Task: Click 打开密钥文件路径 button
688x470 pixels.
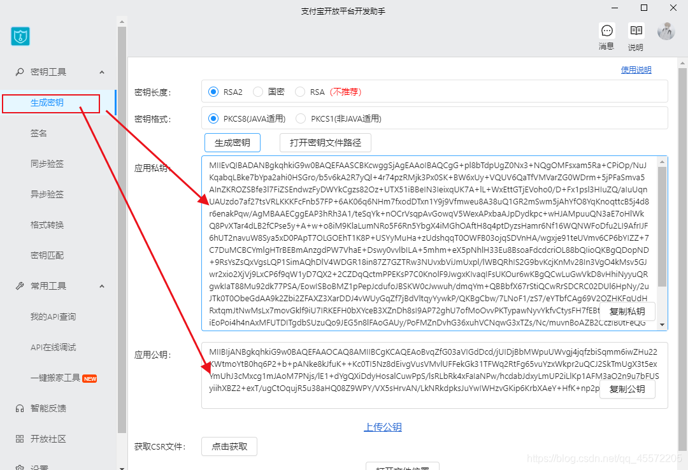Action: (x=326, y=143)
